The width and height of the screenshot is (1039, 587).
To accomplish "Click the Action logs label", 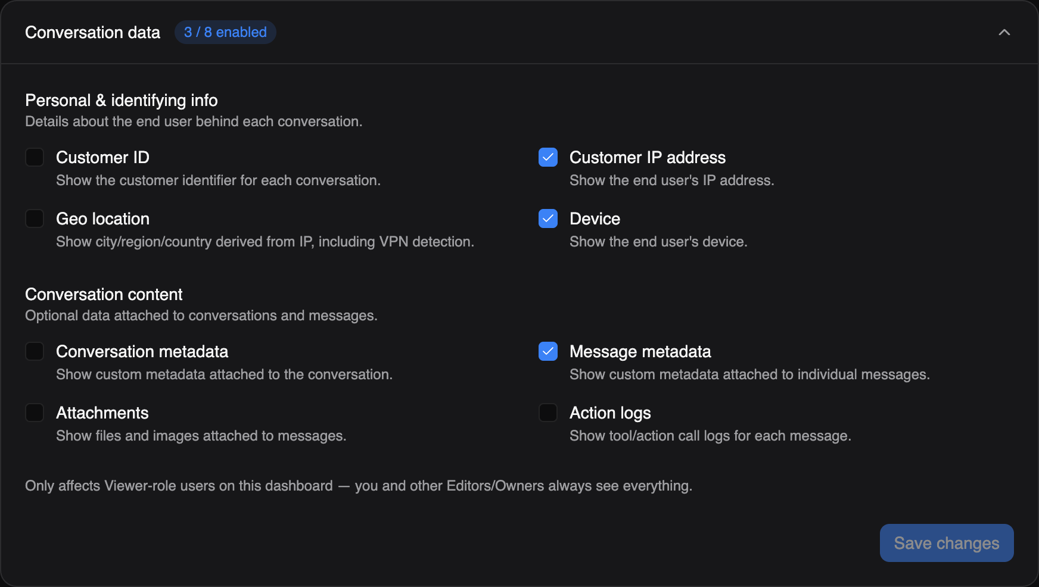I will [x=610, y=413].
